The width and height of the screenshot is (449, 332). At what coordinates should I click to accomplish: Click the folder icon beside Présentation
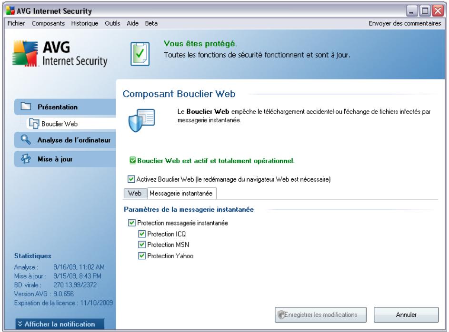point(26,107)
